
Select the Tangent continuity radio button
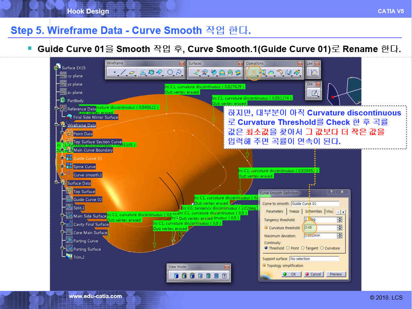coord(303,248)
